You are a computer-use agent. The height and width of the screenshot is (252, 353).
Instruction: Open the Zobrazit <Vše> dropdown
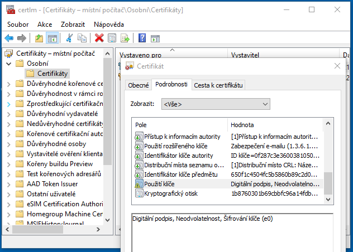coord(216,104)
